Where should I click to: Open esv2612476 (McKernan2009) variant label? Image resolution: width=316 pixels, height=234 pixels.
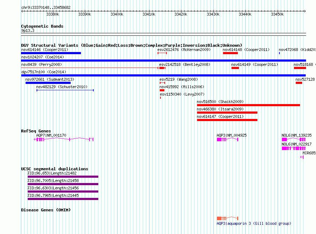184,50
